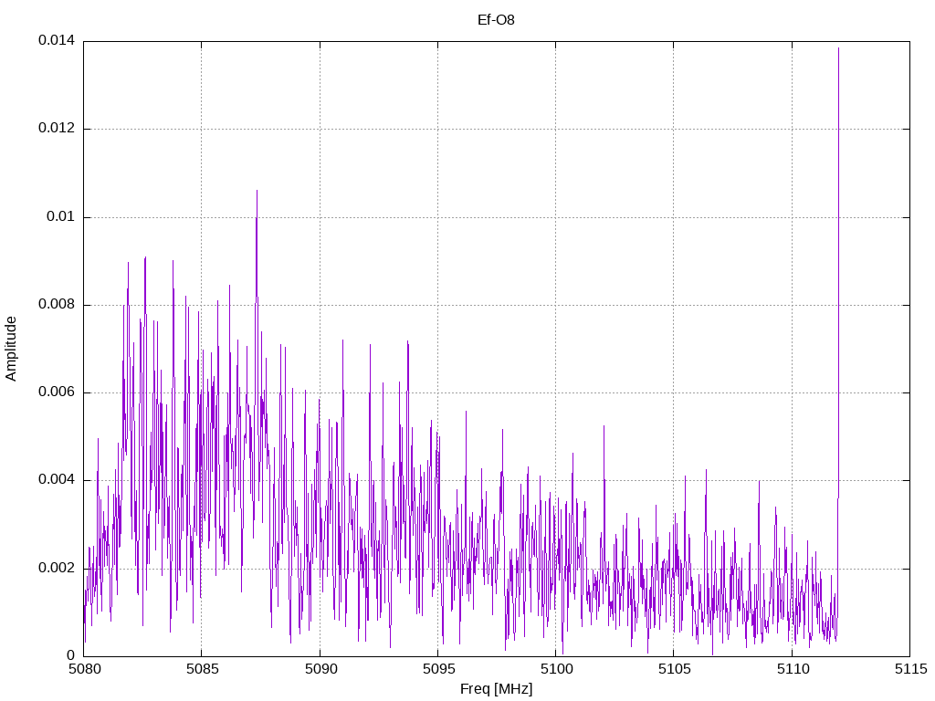This screenshot has height=701, width=935.
Task: Click the 0.01 y-axis tick label
Action: [x=61, y=216]
